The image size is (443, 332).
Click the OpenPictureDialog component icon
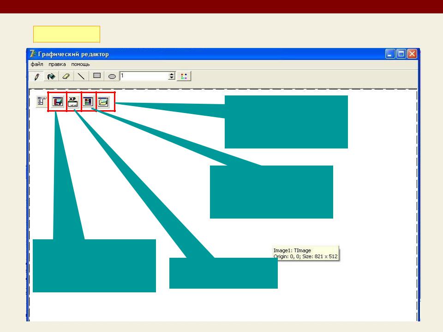(103, 101)
